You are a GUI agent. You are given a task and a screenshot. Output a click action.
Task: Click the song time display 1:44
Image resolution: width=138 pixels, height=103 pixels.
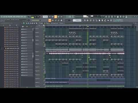(x=70, y=17)
